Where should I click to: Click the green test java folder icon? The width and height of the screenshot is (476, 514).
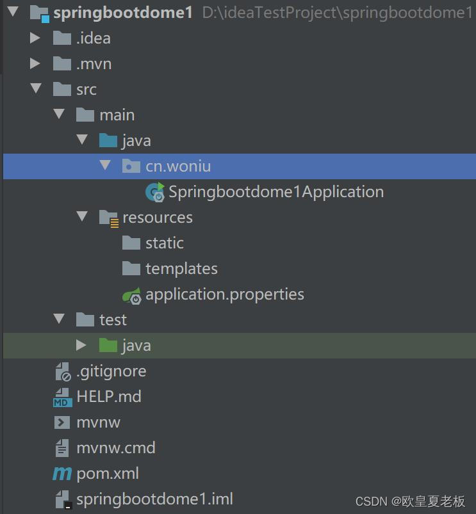tap(108, 346)
